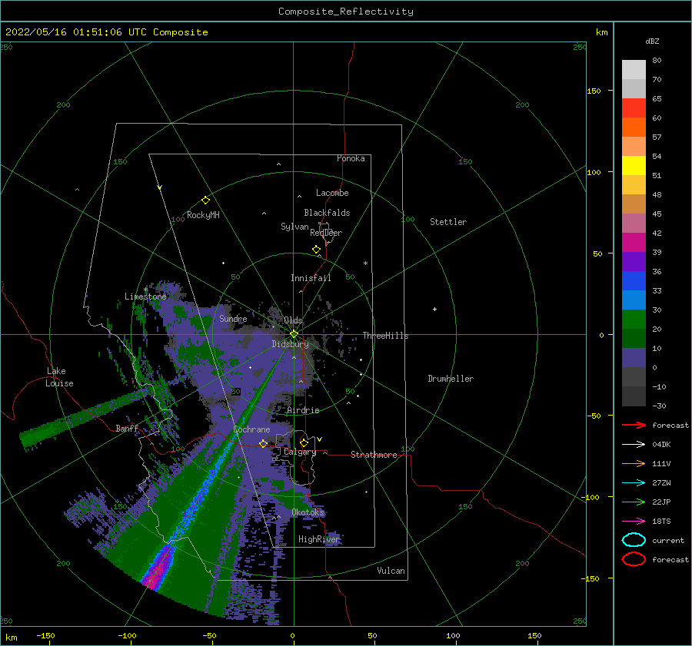Click the orange 111V arrow icon

634,463
